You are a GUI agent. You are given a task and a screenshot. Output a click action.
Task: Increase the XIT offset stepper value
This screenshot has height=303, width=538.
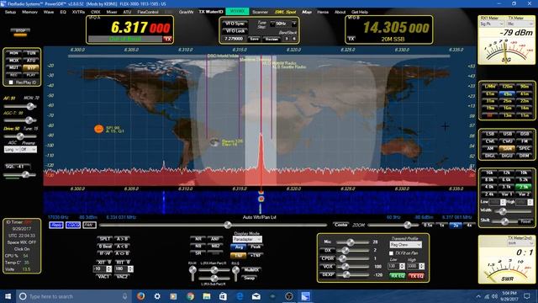(x=108, y=268)
